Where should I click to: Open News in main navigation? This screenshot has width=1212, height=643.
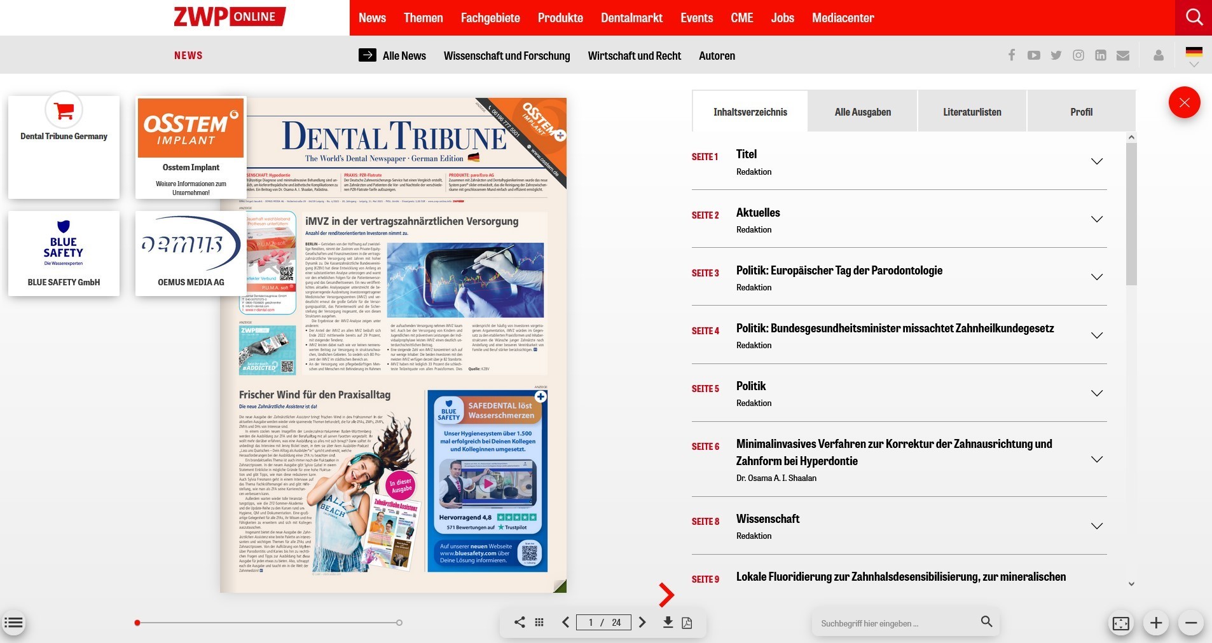pos(372,18)
